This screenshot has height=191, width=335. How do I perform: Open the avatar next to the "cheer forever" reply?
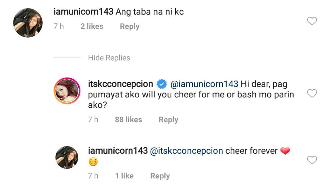[67, 157]
